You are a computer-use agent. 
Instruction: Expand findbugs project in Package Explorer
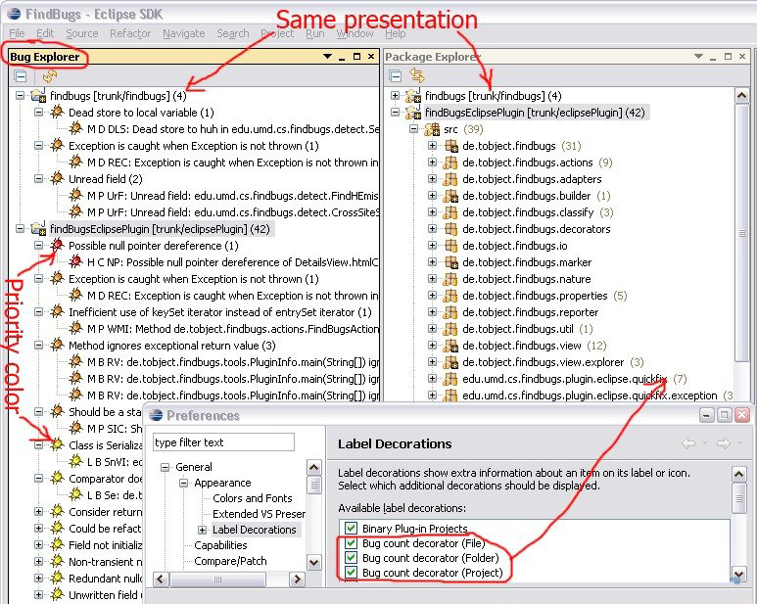pyautogui.click(x=395, y=96)
